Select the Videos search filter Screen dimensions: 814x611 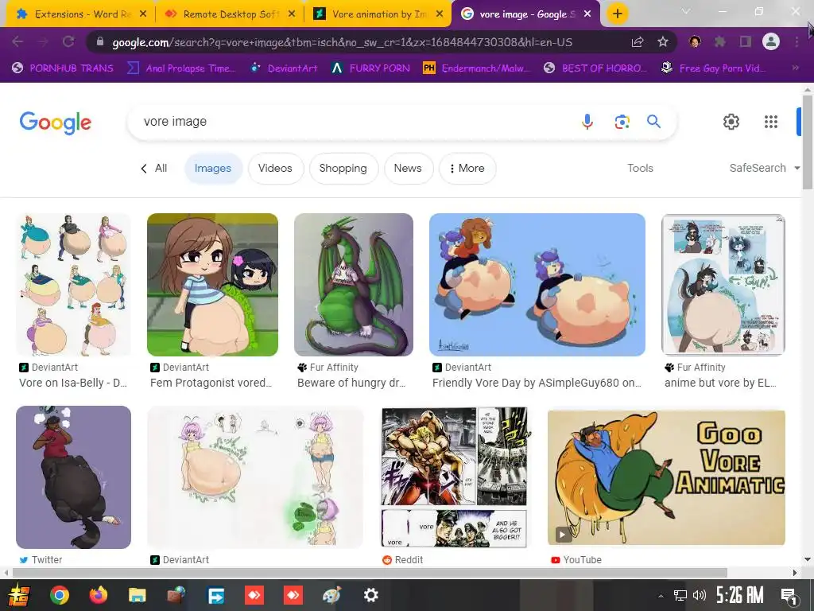pos(275,169)
